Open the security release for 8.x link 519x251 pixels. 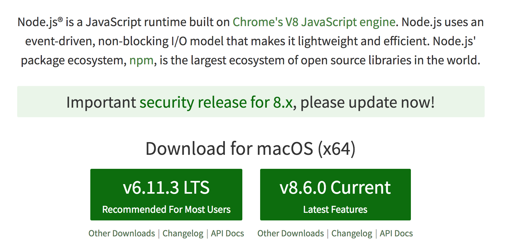point(216,102)
